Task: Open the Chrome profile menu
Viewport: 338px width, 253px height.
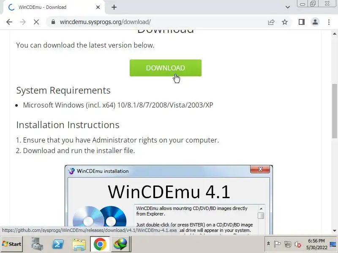Action: (x=315, y=22)
